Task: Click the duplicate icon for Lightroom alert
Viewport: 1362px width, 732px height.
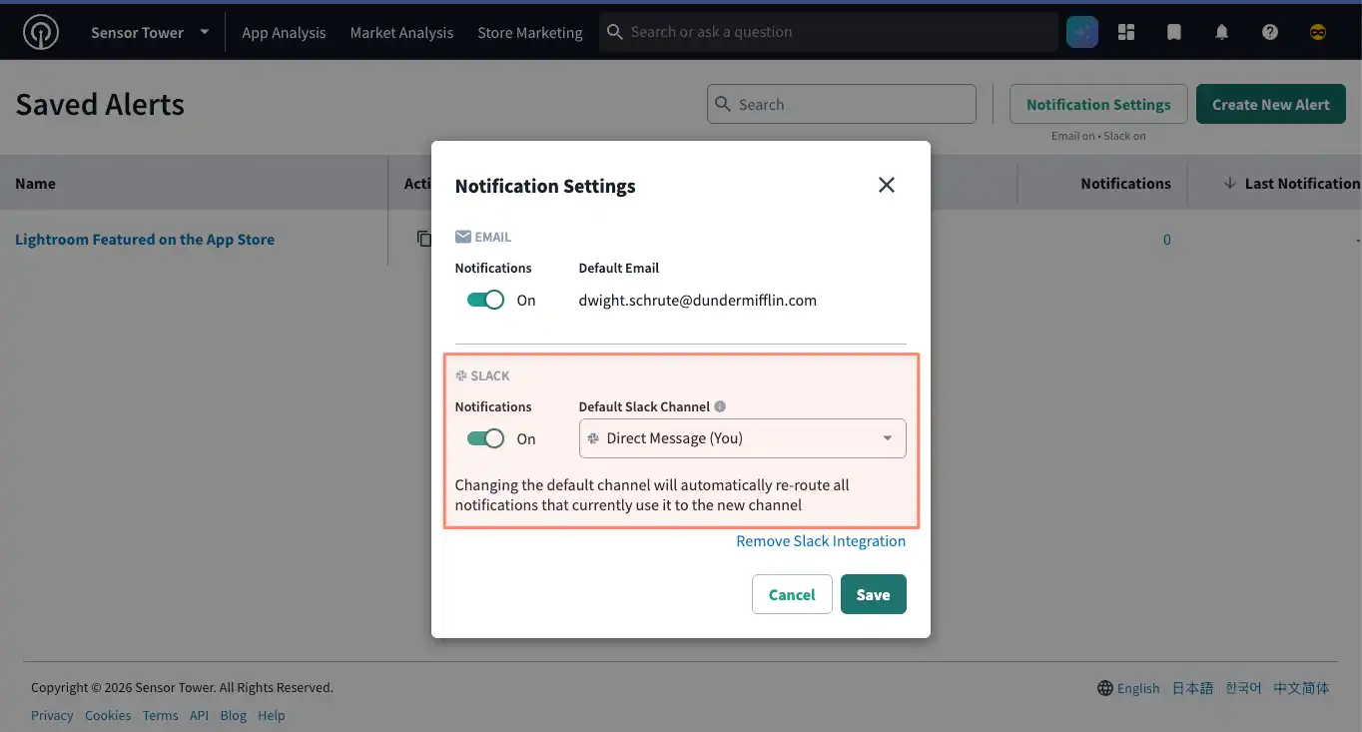Action: pyautogui.click(x=424, y=239)
